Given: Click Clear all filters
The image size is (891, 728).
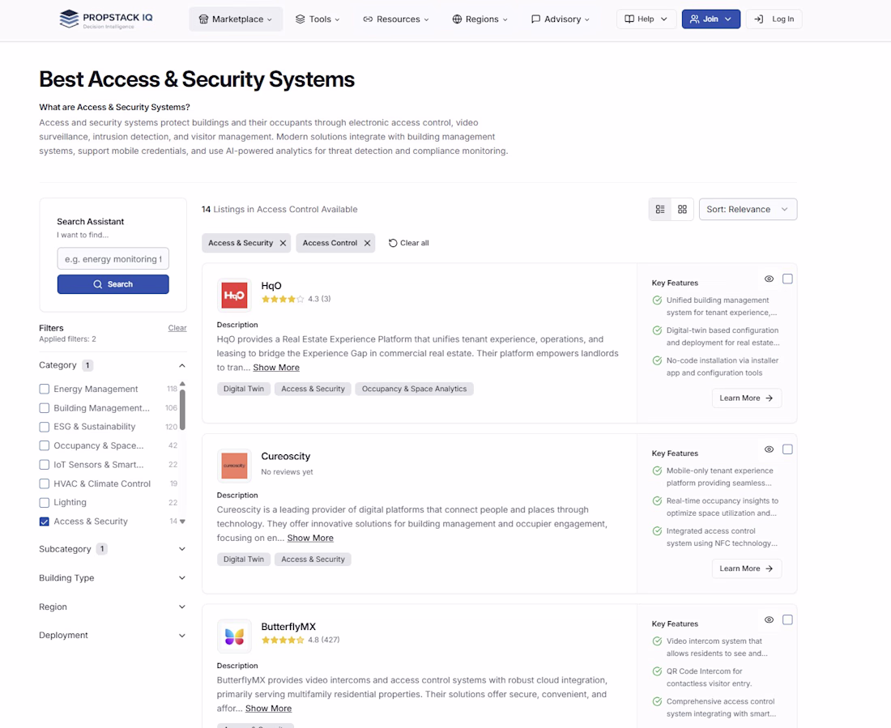Looking at the screenshot, I should coord(408,243).
